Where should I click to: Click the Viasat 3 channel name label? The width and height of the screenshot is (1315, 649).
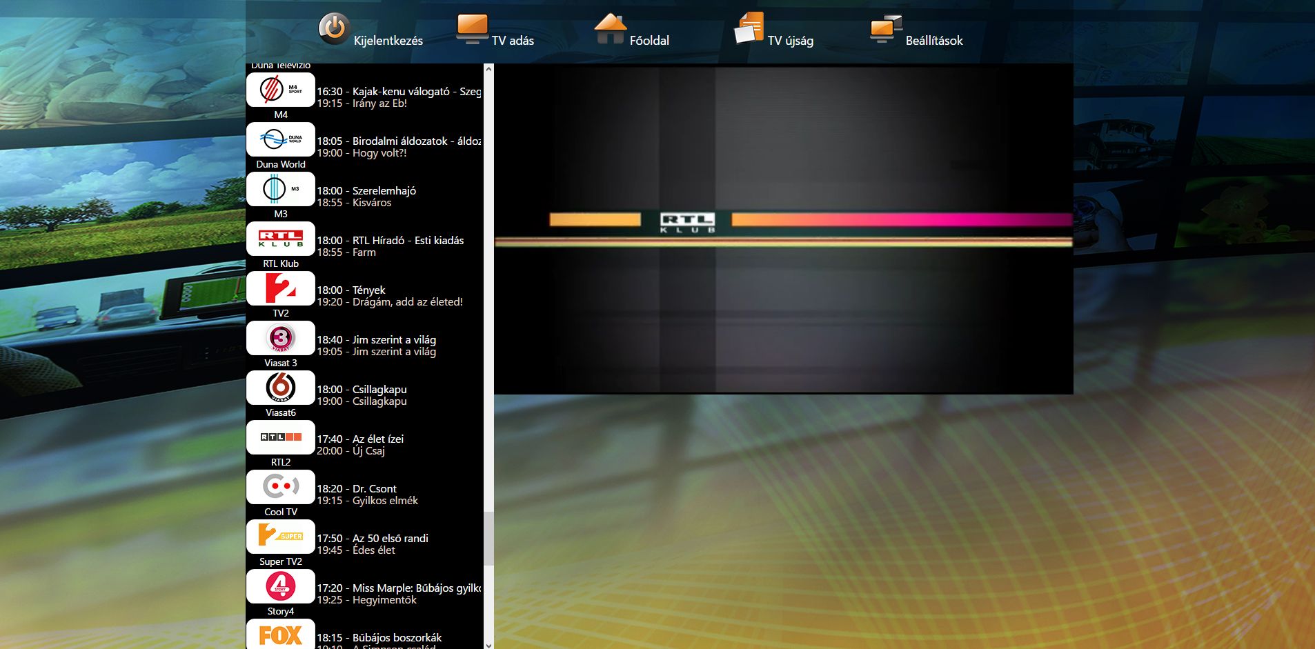281,363
